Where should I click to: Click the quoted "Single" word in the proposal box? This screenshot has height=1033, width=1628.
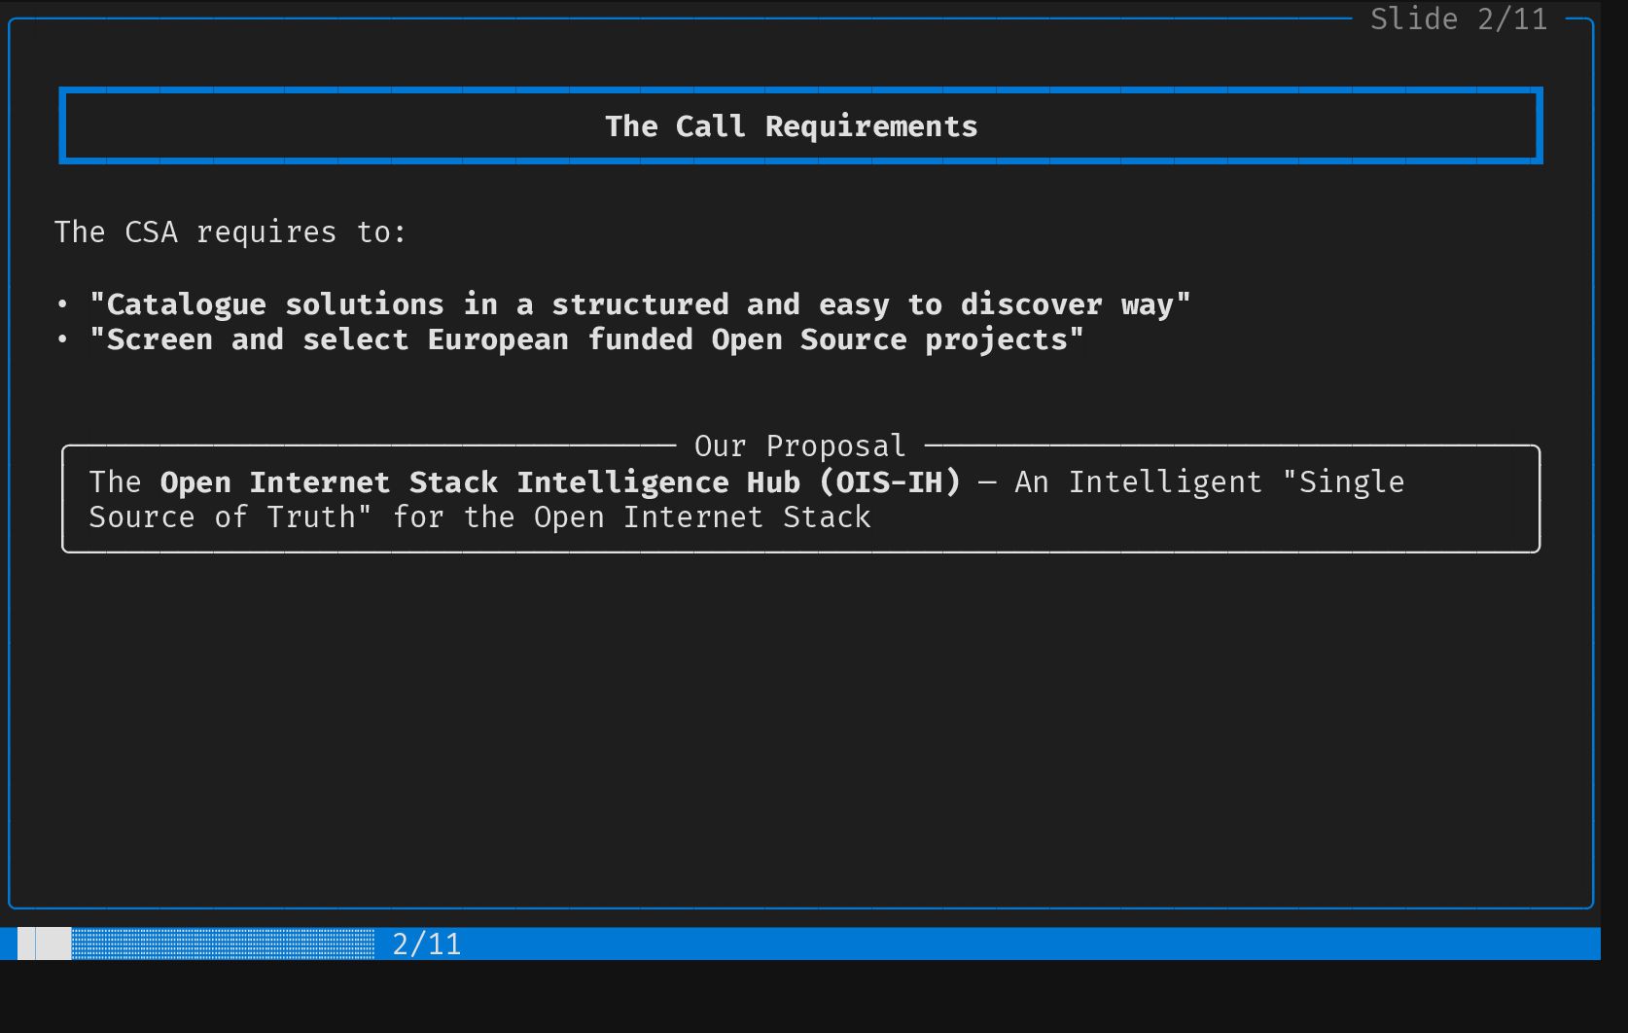pos(1343,482)
